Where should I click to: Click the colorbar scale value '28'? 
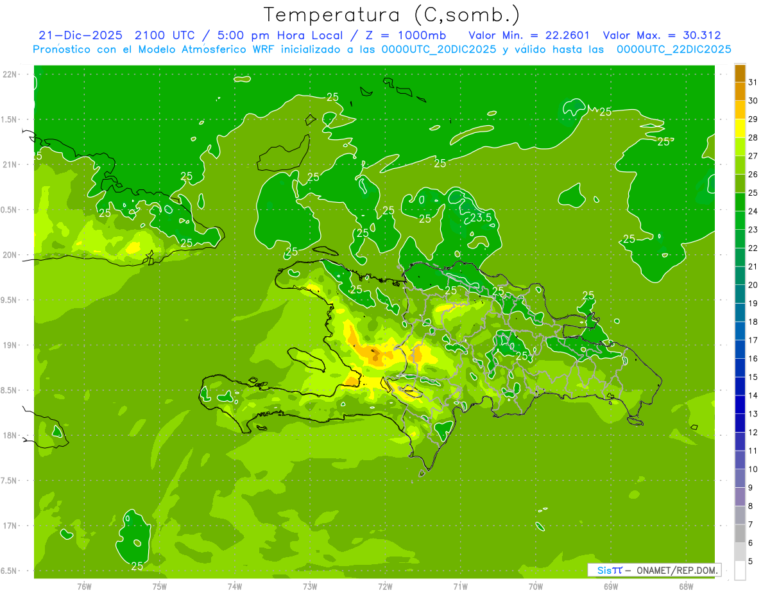coord(753,137)
